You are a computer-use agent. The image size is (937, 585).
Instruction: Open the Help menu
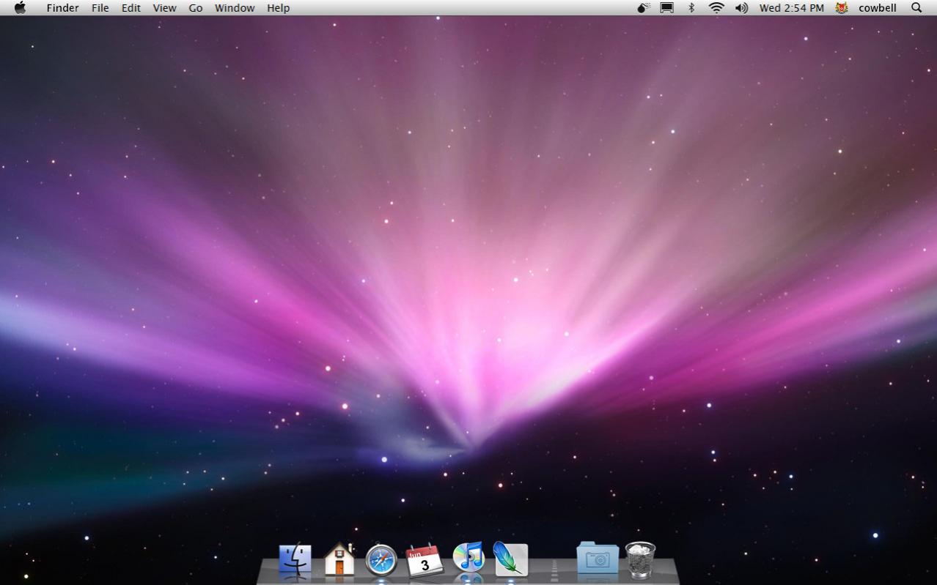point(278,8)
